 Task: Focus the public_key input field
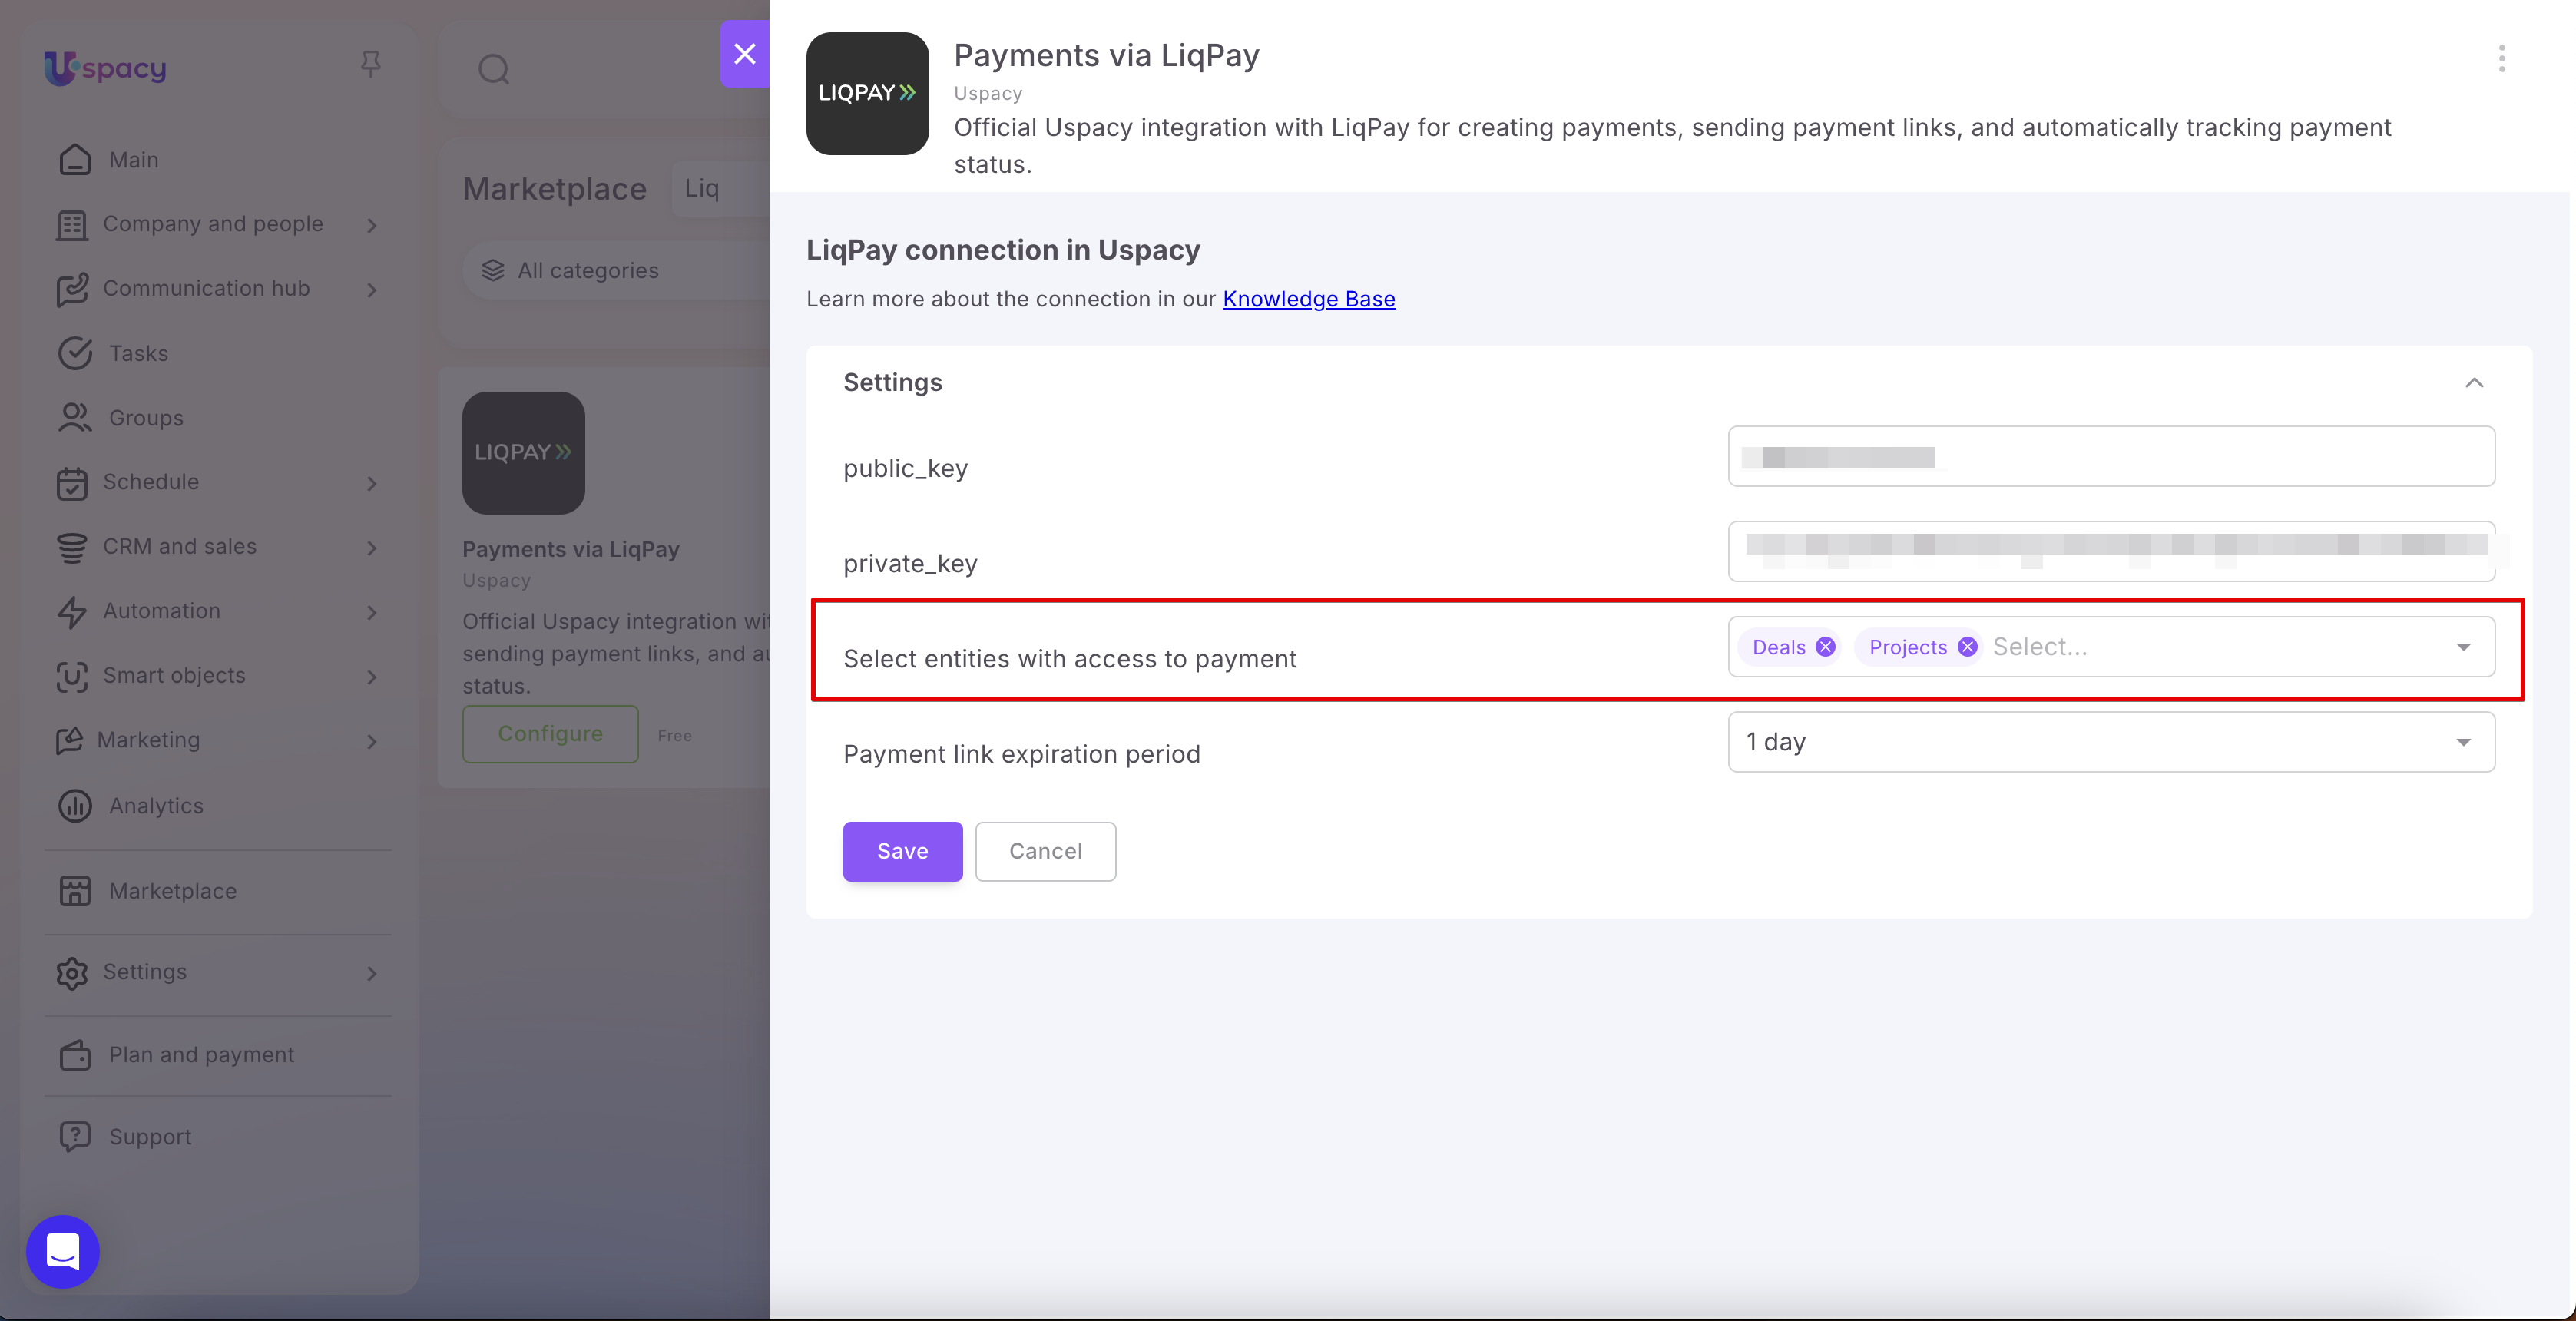(2111, 456)
